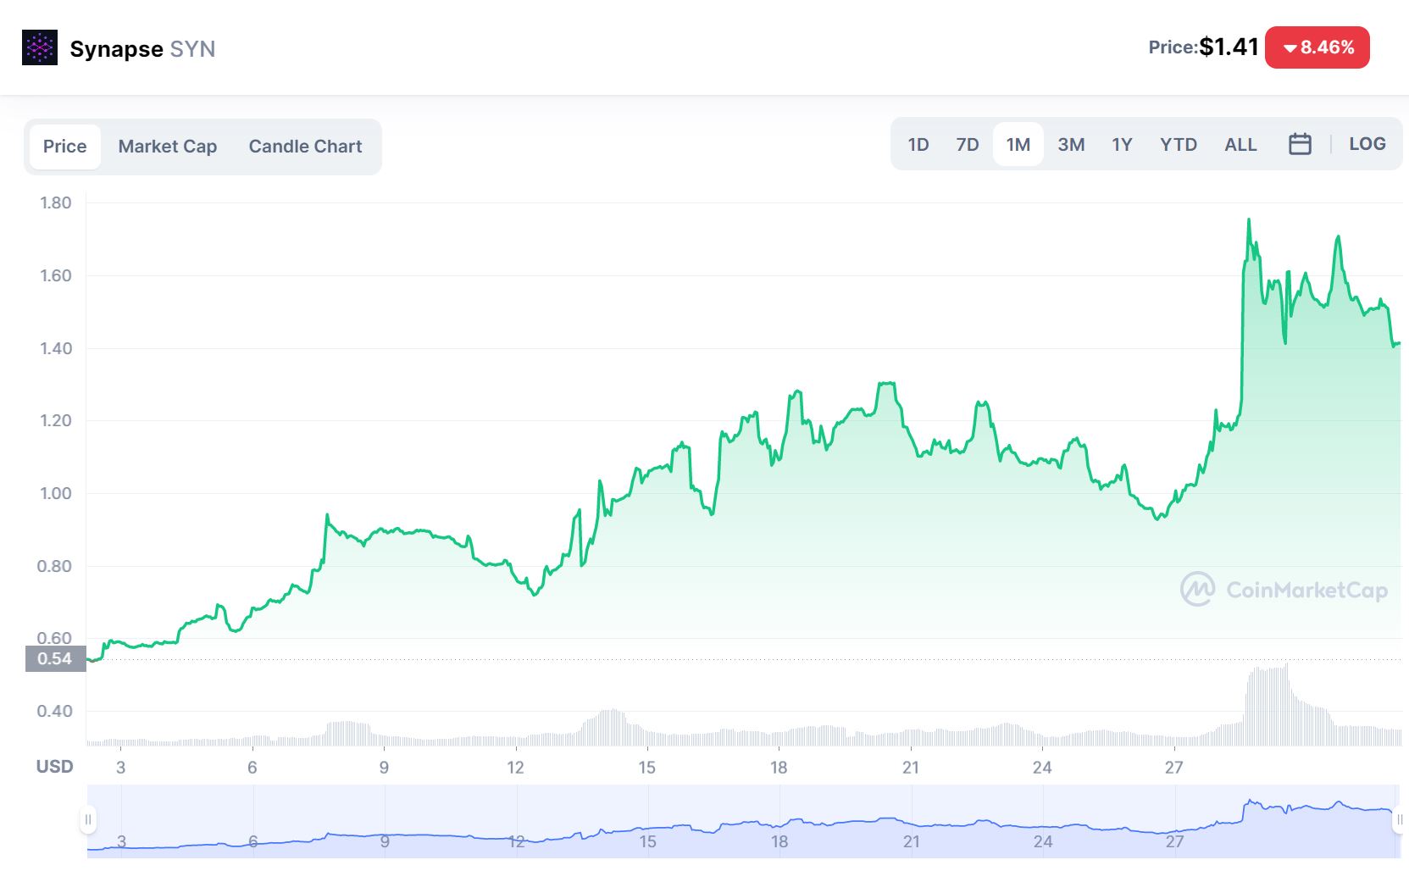Screen dimensions: 1409x871
Task: Choose the 3M time range
Action: (1071, 145)
